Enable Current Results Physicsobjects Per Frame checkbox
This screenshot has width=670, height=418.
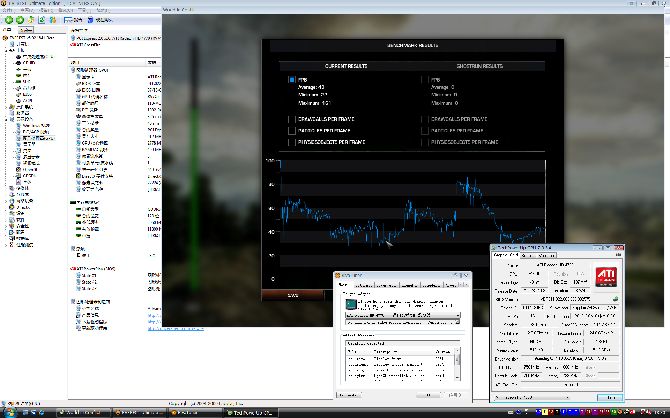click(x=292, y=142)
